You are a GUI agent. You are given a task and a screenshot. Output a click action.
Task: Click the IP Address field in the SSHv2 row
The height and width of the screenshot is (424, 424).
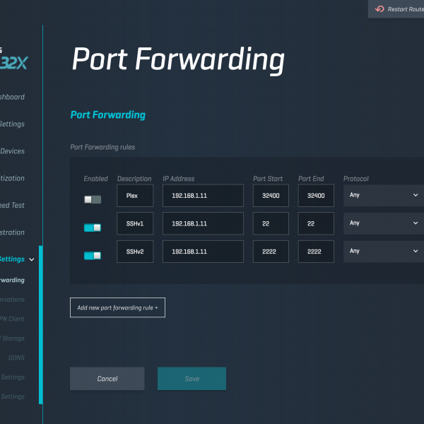[x=203, y=252]
